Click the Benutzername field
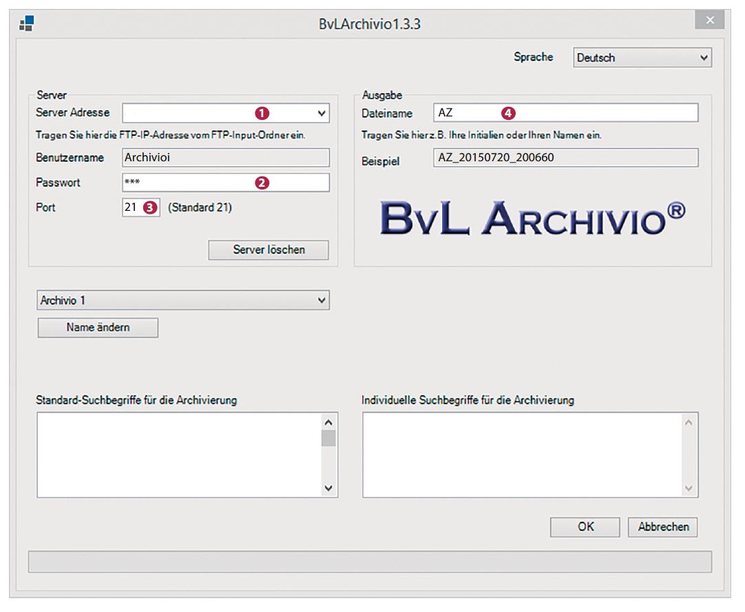 225,157
